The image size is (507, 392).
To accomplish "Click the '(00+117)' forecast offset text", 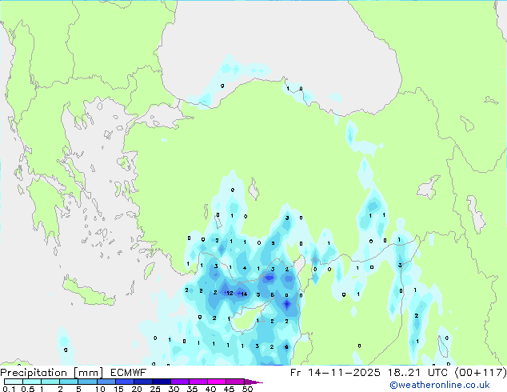I will pos(481,373).
